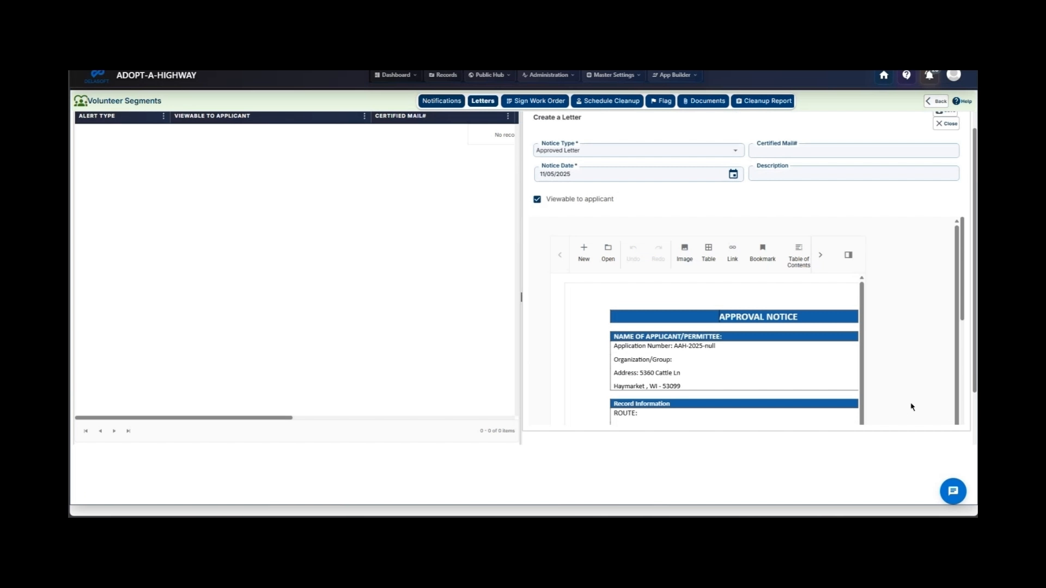Screen dimensions: 1046x588
Task: Open an existing document in the editor
Action: (x=607, y=252)
